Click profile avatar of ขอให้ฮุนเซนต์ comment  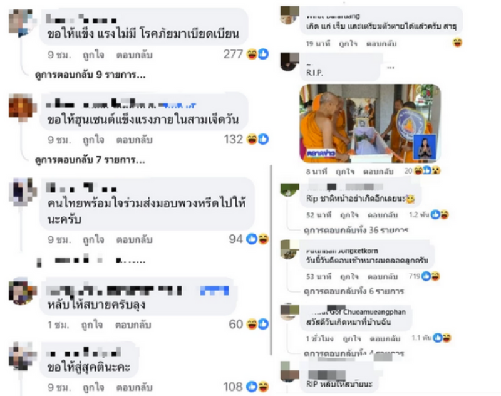(x=22, y=107)
